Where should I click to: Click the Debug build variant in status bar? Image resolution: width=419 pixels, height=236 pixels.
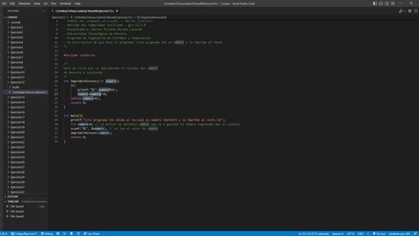click(x=46, y=233)
